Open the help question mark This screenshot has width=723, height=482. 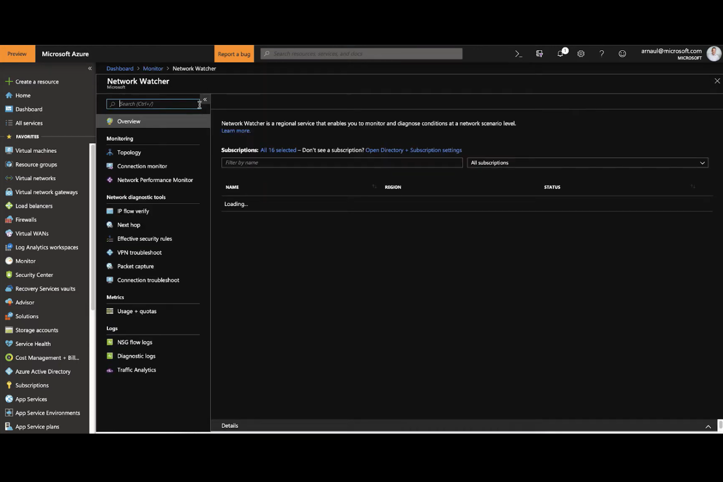pos(601,54)
